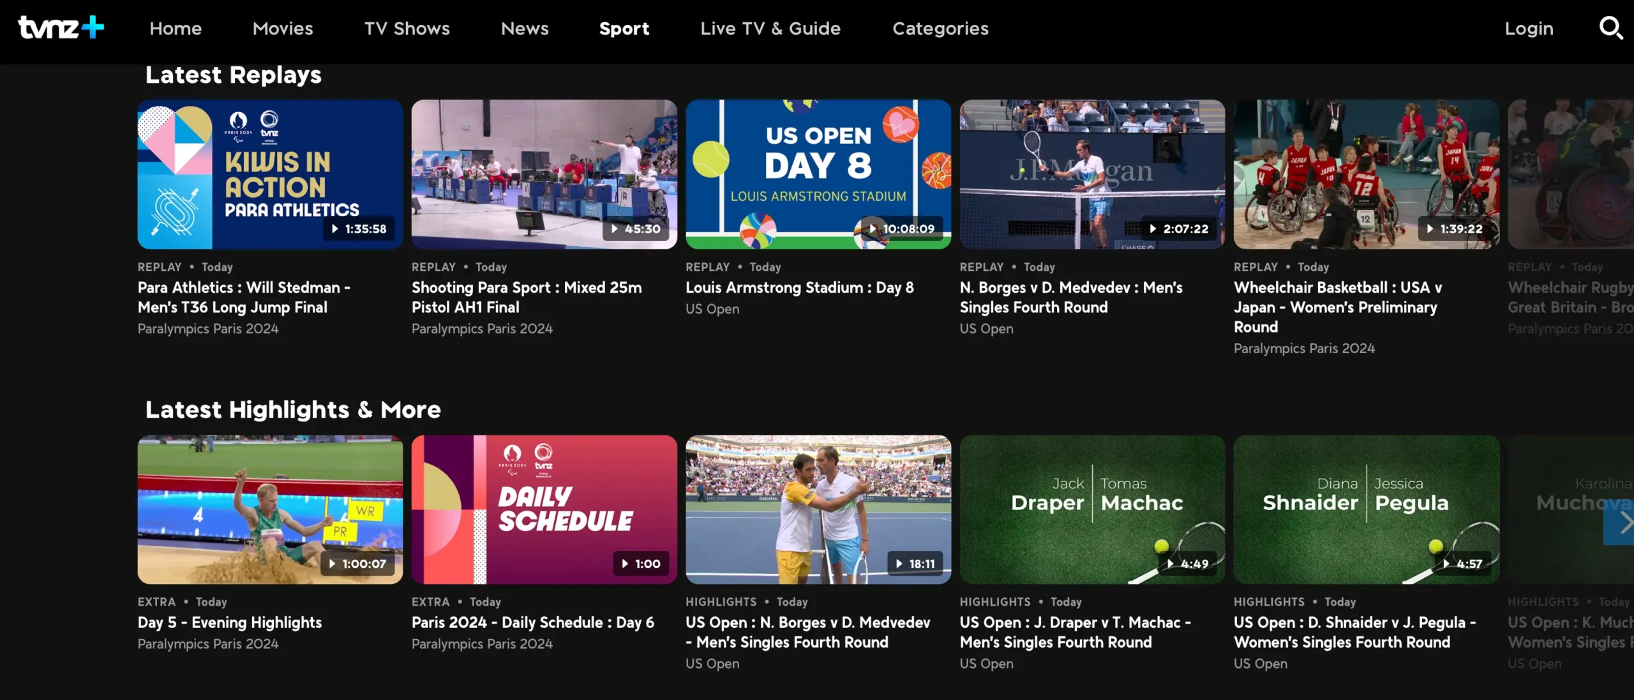
Task: Click Paralympics Paris 2024 under Para Athletics
Action: tap(208, 329)
